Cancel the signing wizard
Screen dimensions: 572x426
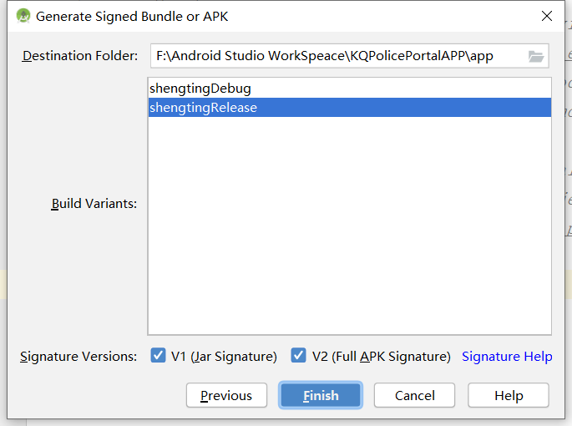click(414, 395)
